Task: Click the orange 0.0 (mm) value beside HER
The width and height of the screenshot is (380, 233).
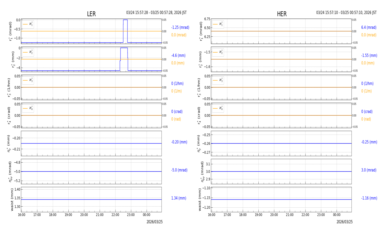Action: [x=368, y=63]
